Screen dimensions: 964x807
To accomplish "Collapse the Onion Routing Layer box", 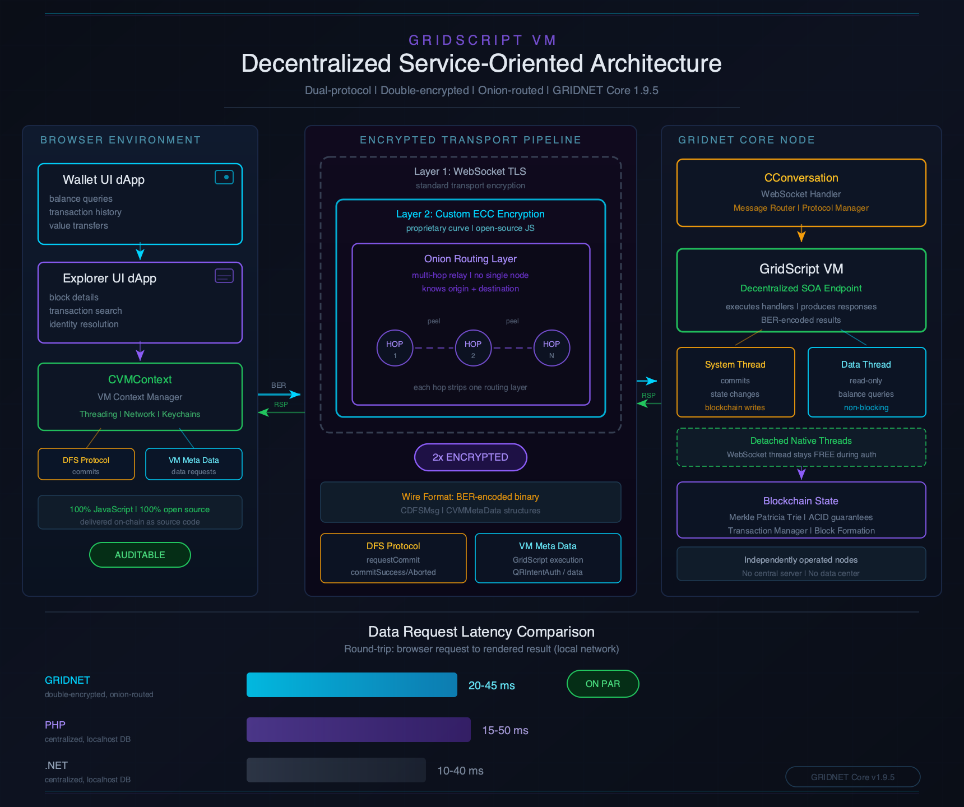I will 470,258.
